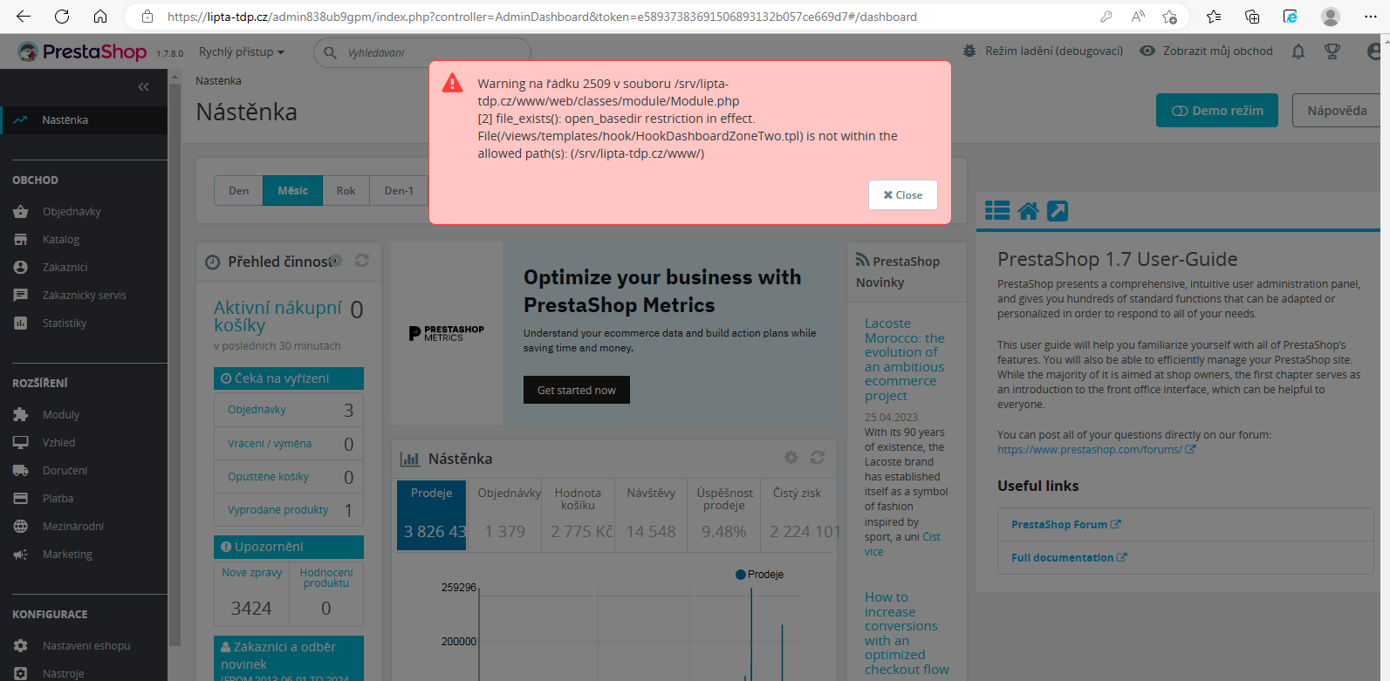Viewport: 1390px width, 681px height.
Task: Select the Návštěvy chart metric
Action: [651, 514]
